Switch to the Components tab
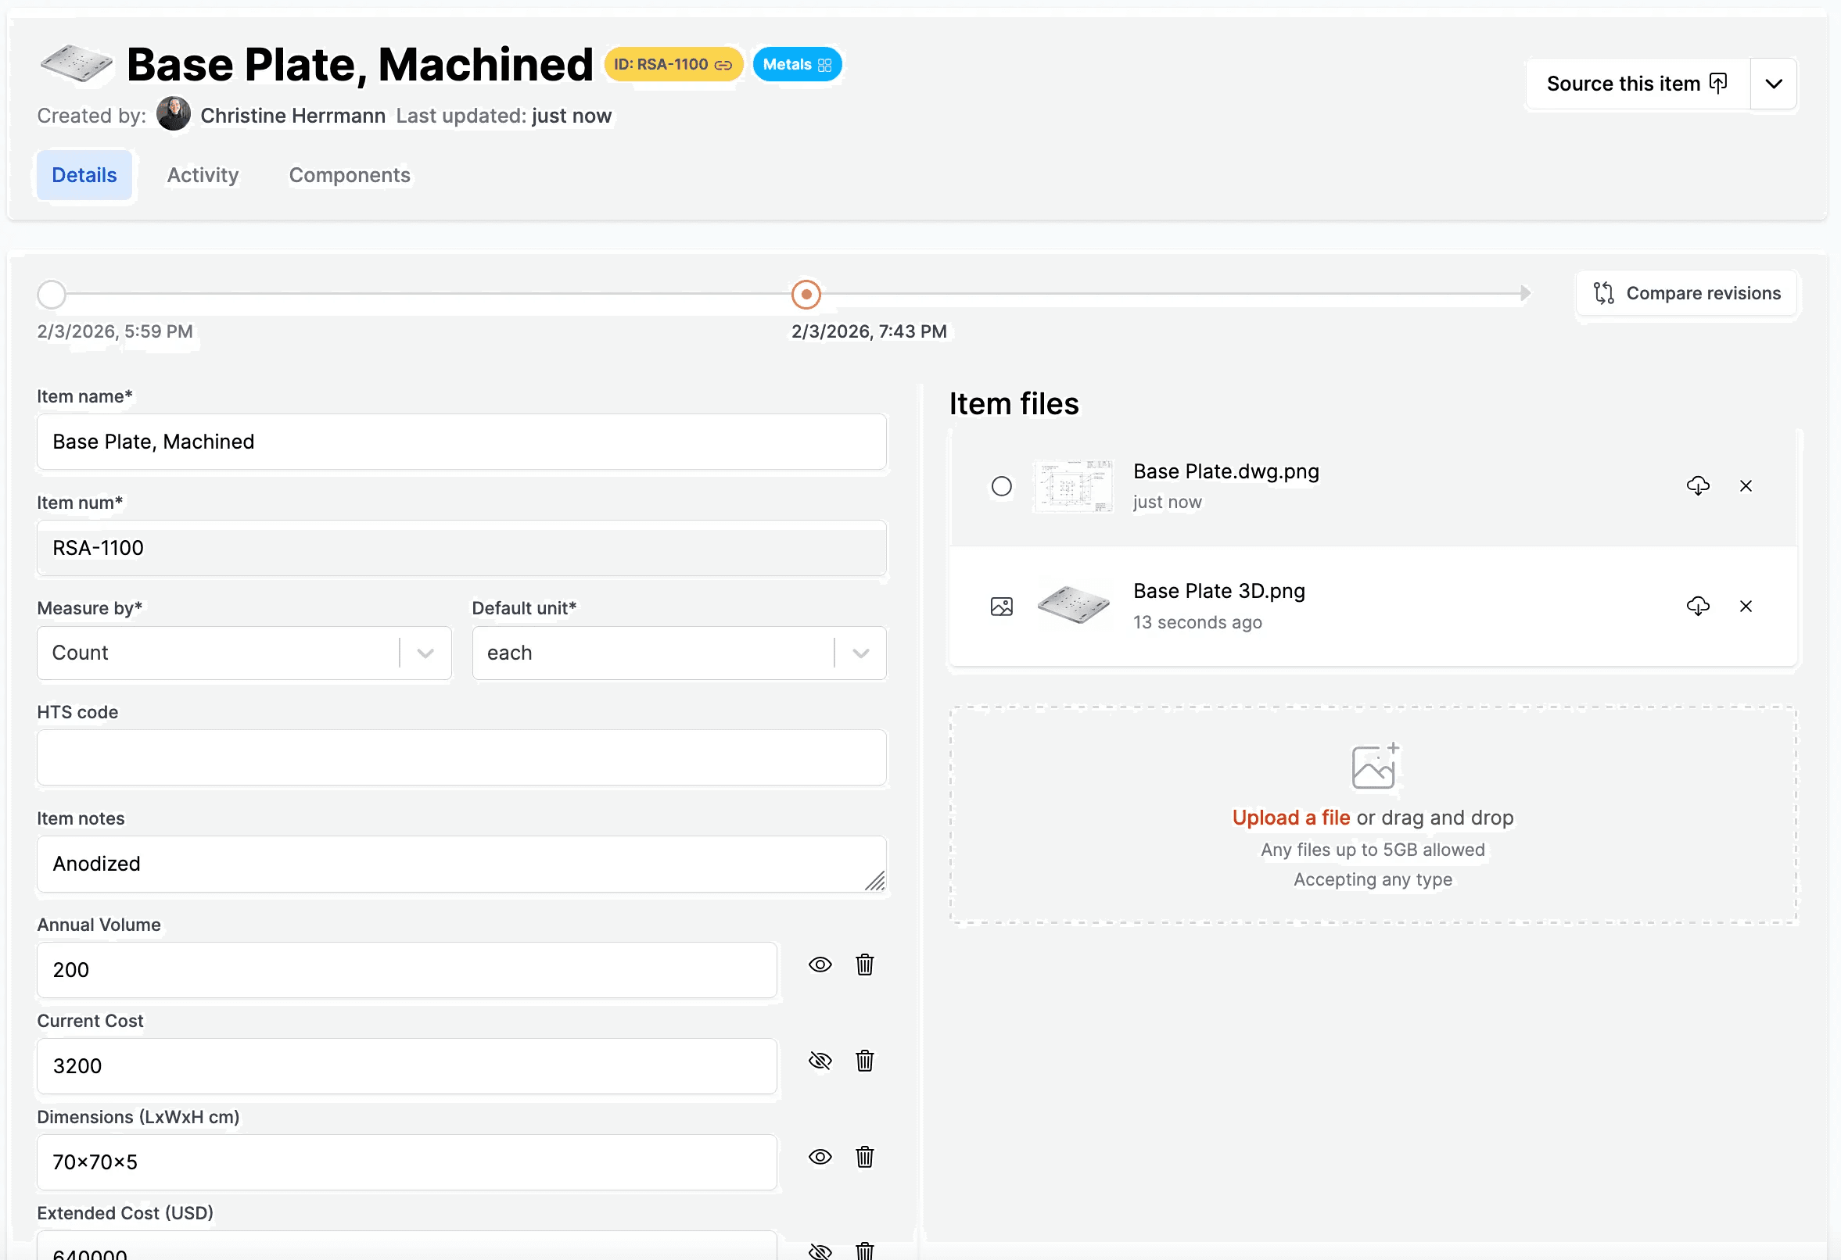 coord(350,175)
